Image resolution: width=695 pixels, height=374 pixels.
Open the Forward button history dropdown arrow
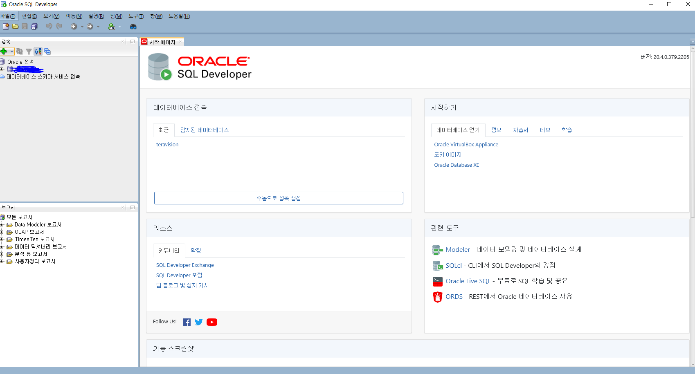(x=98, y=27)
